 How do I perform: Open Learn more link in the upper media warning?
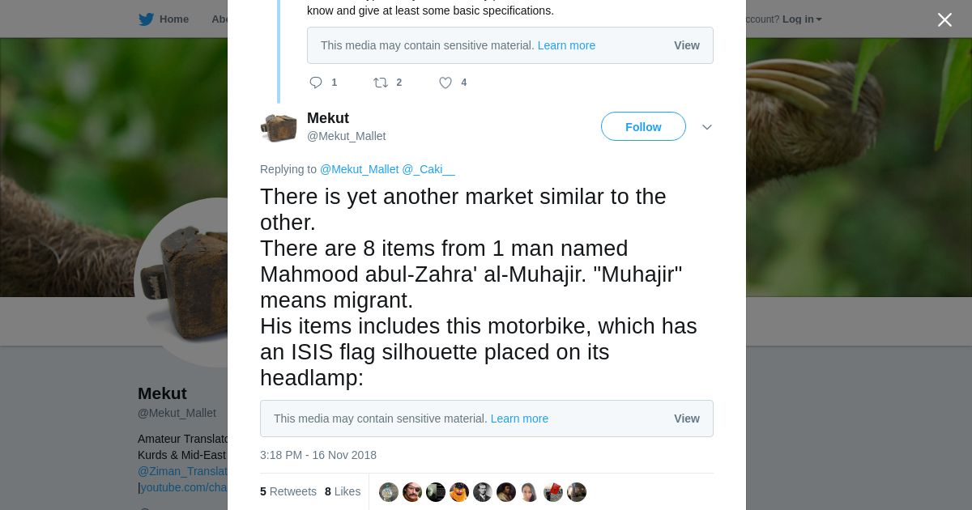coord(566,45)
